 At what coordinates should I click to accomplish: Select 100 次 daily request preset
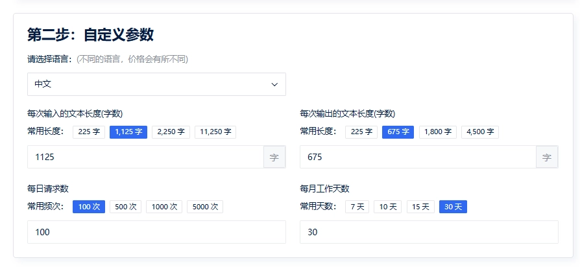(x=89, y=207)
